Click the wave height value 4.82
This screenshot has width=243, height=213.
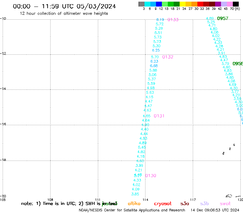tap(141, 152)
